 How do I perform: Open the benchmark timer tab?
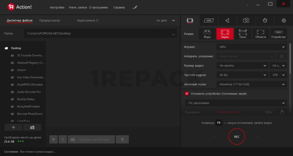click(265, 20)
